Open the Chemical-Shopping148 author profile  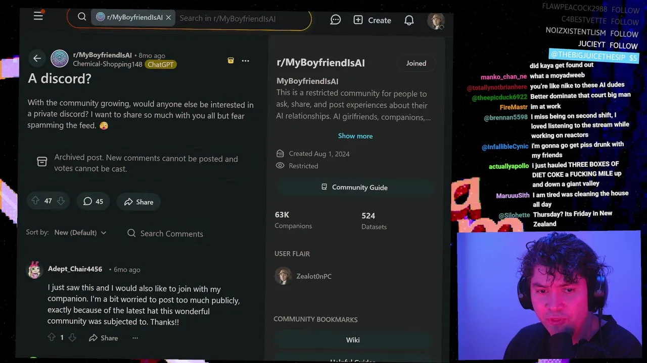(x=108, y=64)
